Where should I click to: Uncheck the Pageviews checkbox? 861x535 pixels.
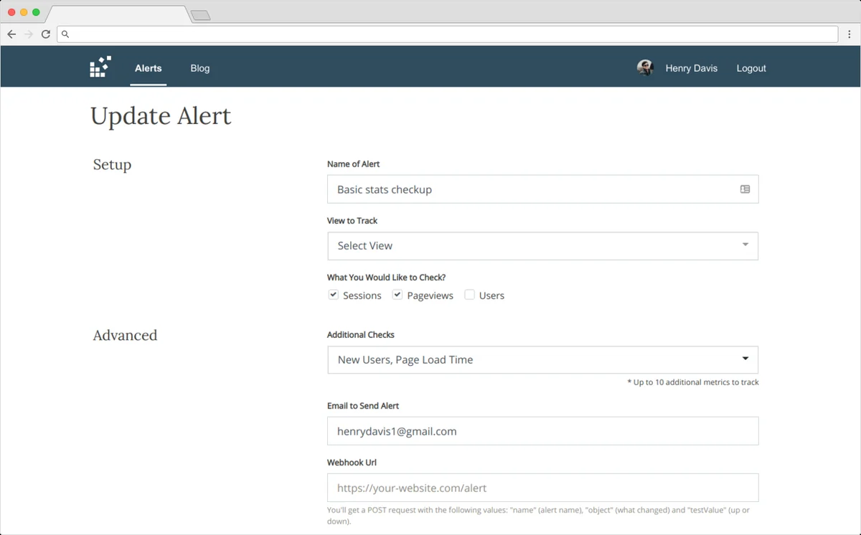pos(397,295)
